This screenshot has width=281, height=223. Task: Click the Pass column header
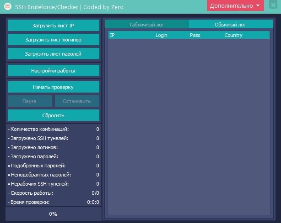195,35
